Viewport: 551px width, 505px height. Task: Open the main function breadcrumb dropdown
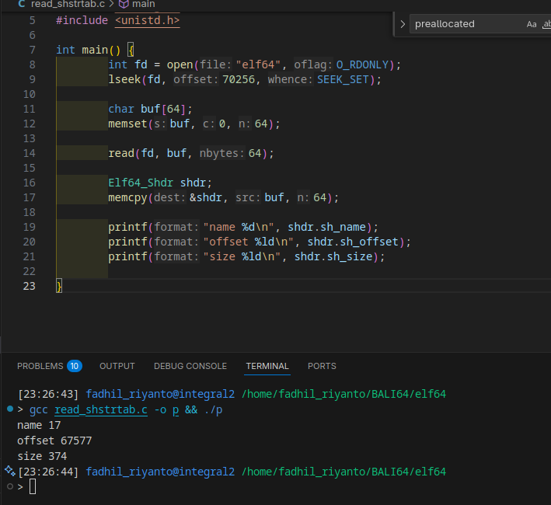pyautogui.click(x=143, y=4)
